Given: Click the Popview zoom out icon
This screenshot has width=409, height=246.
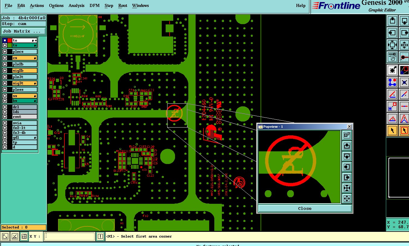Looking at the screenshot, I should 347,198.
